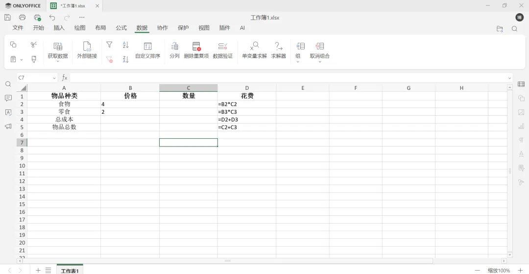Click the vertical scrollbar thumb
529x274 pixels.
pyautogui.click(x=510, y=171)
